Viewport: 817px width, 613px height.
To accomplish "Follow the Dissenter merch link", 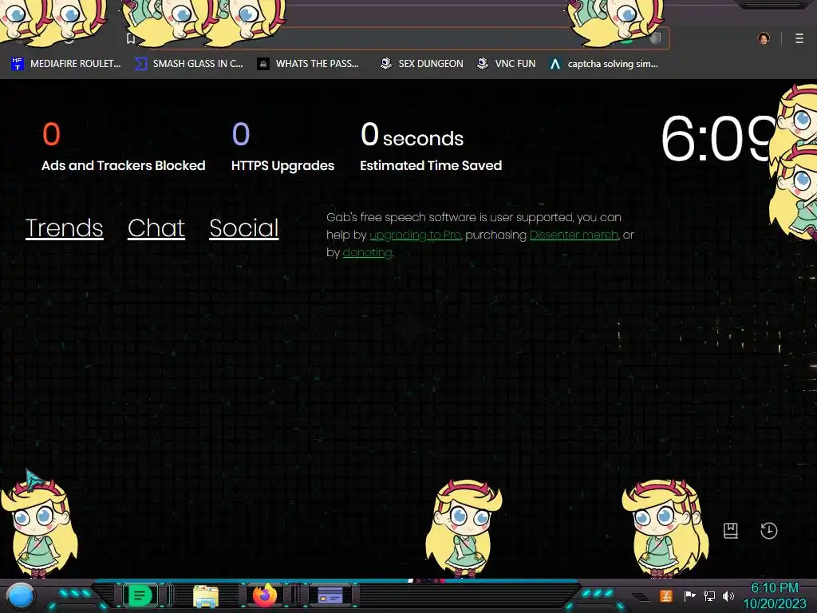I will pos(574,235).
